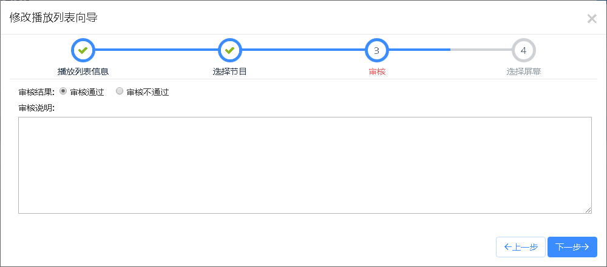This screenshot has width=607, height=267.
Task: Click the 修改播放列表向导 dialog title
Action: point(53,18)
